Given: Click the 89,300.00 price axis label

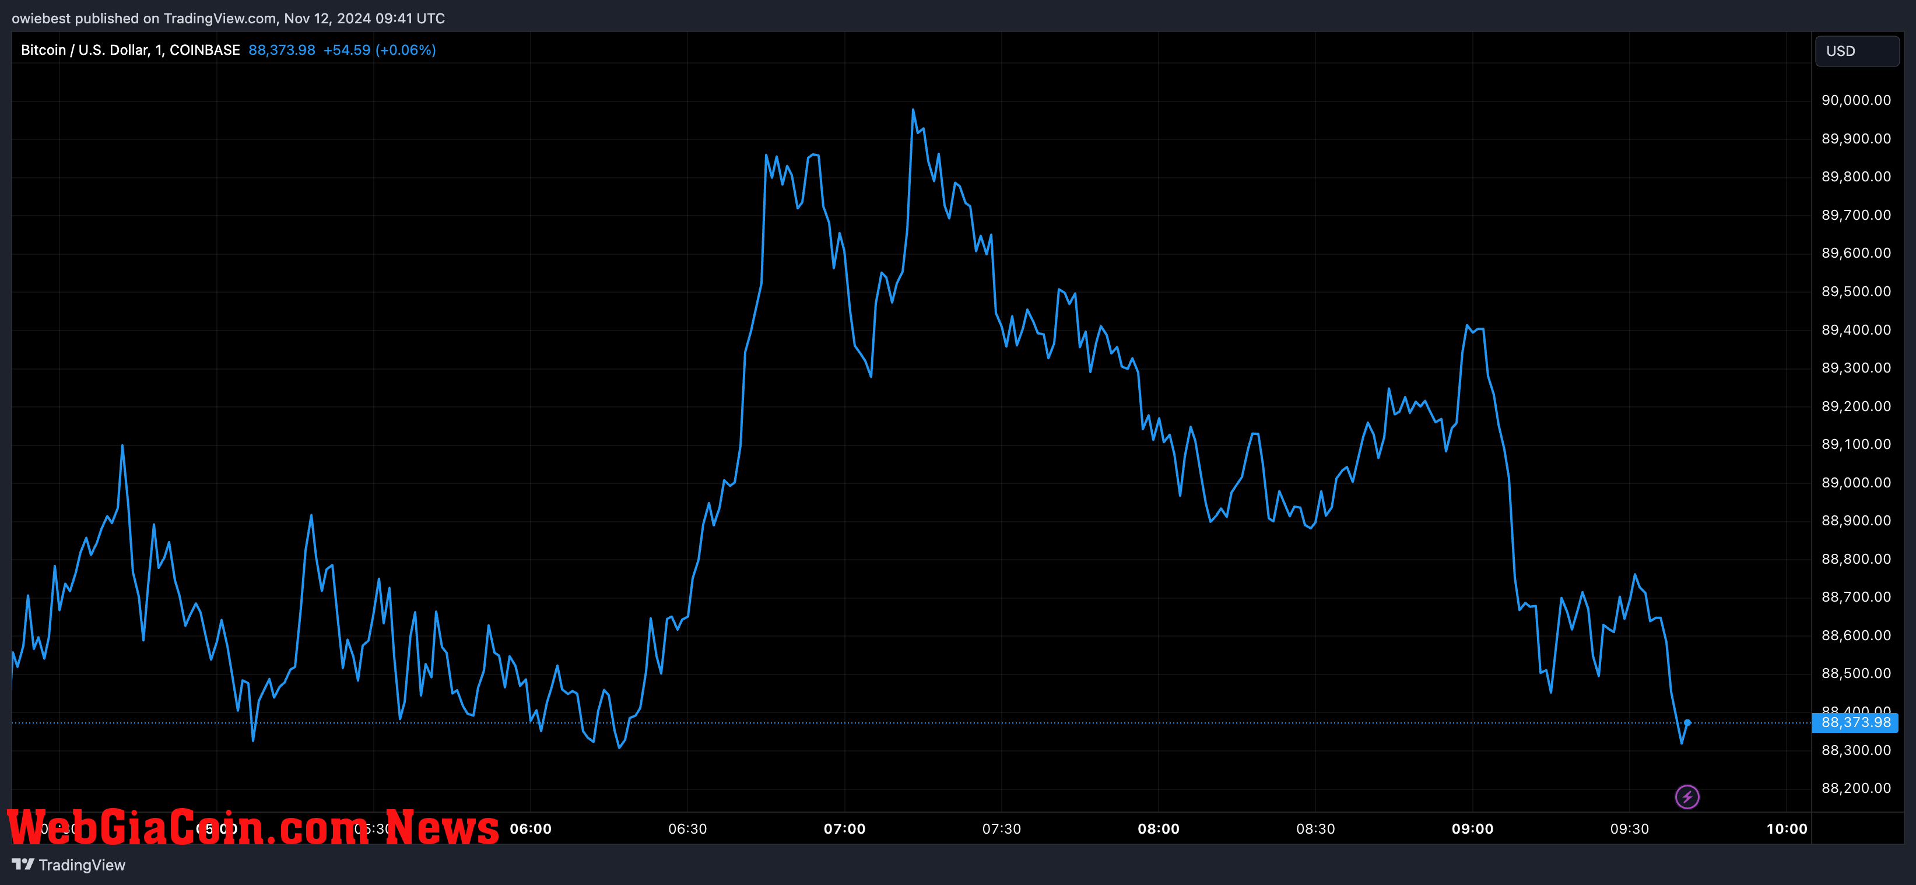Looking at the screenshot, I should coord(1856,368).
